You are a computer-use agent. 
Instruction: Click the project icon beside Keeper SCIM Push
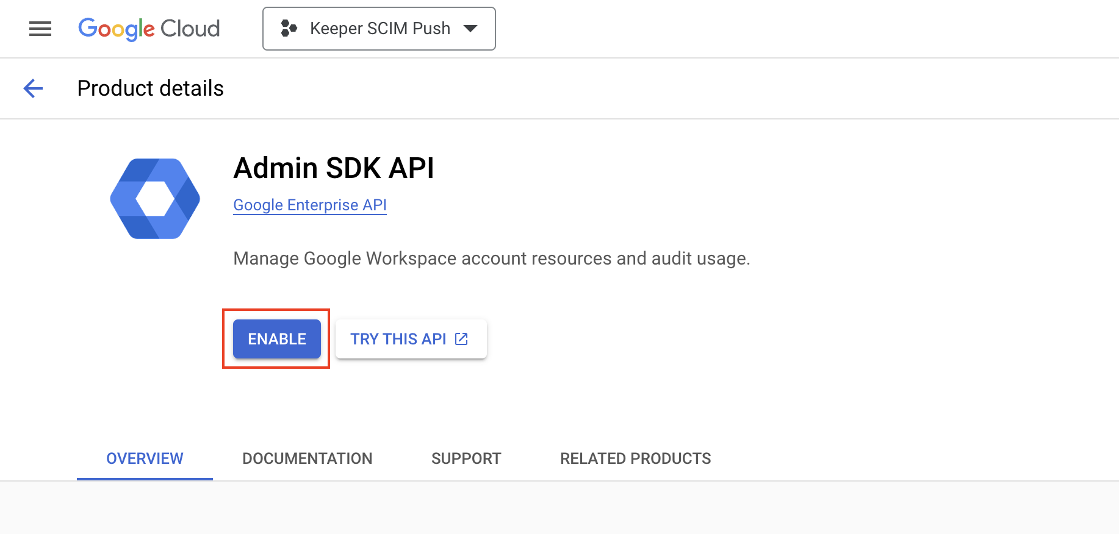[289, 29]
